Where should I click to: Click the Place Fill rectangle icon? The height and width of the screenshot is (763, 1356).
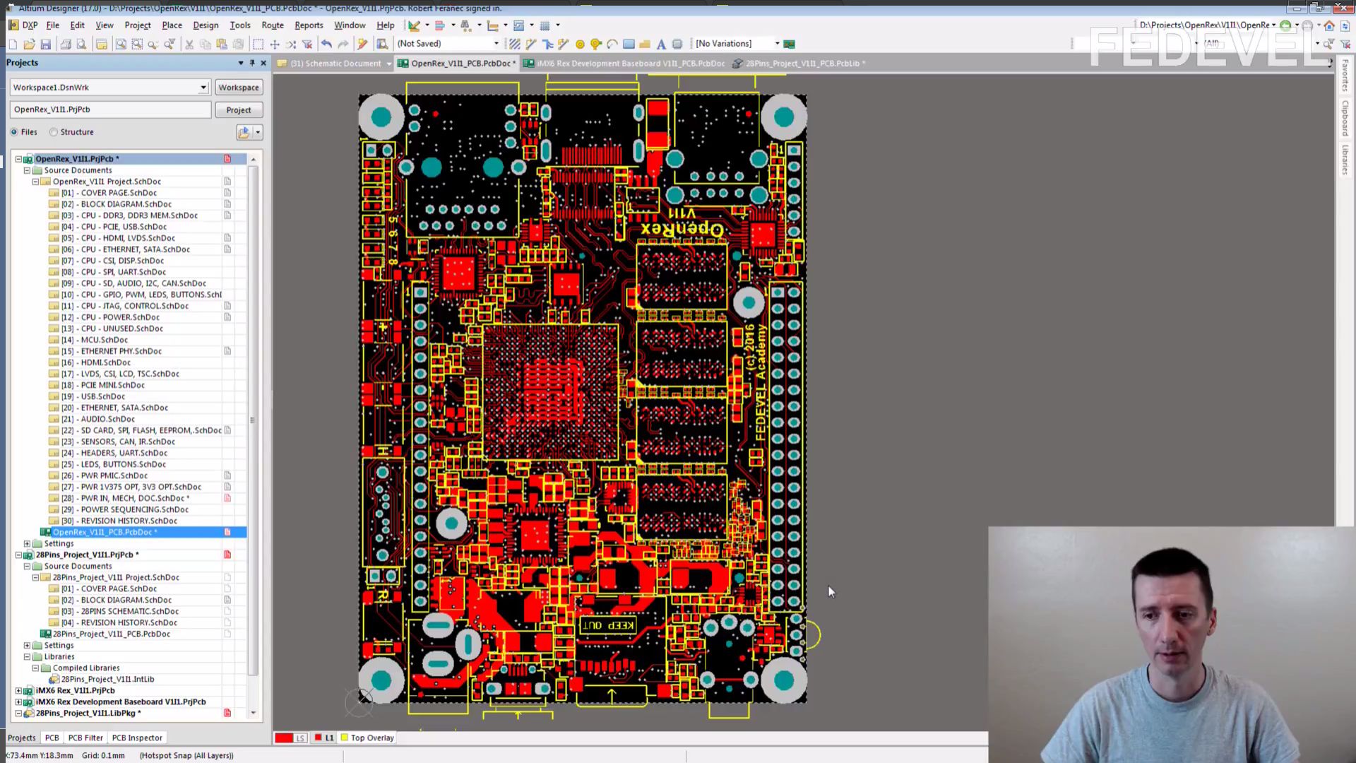(629, 44)
